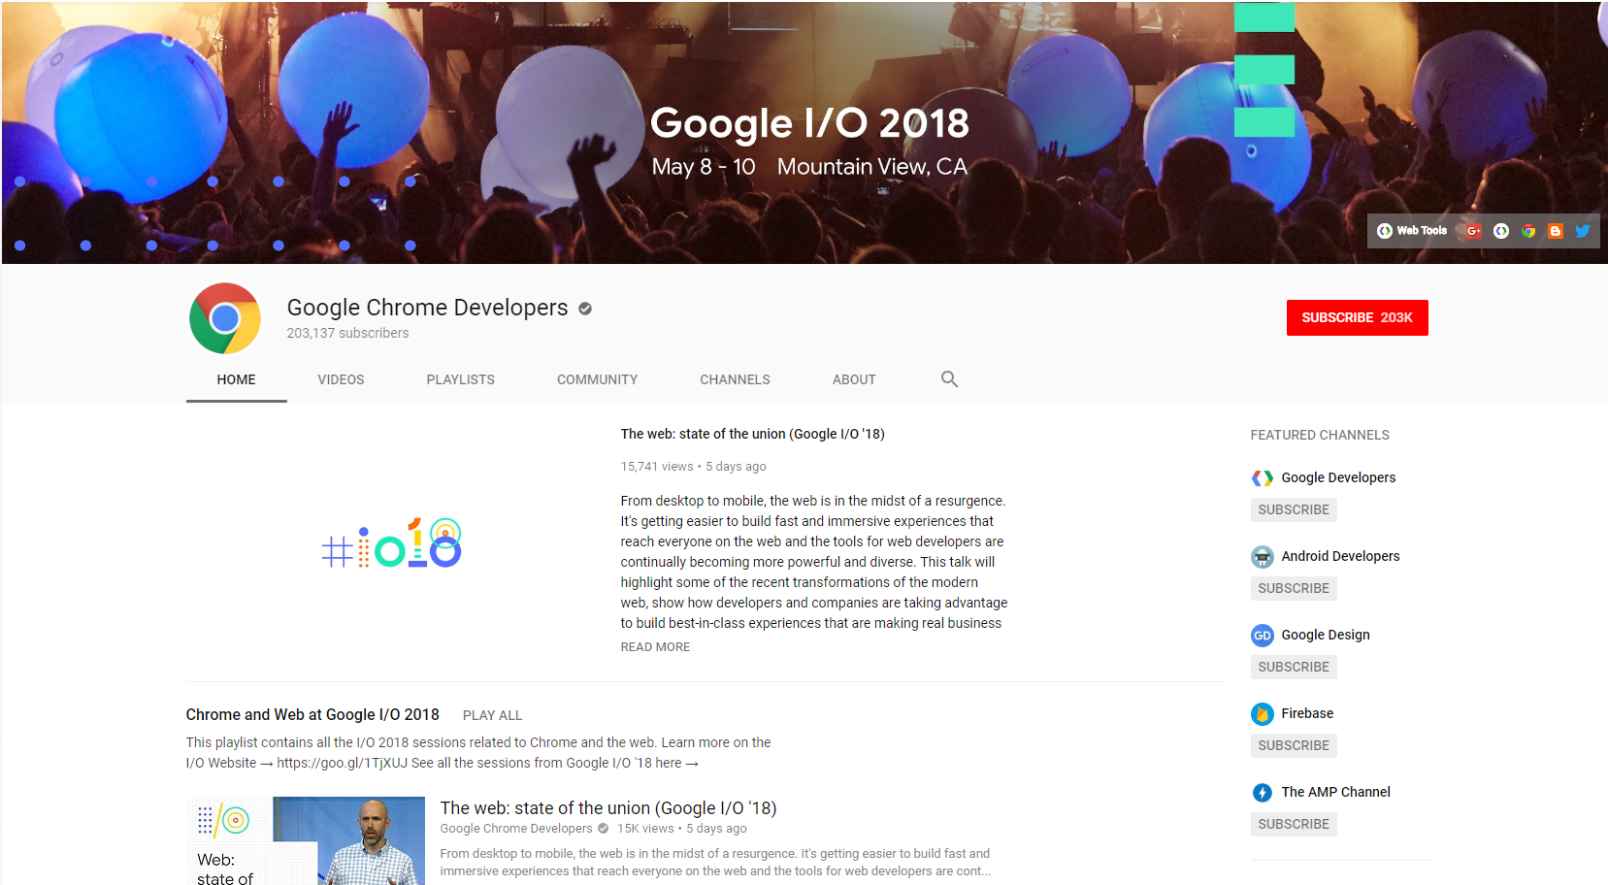Click PLAY ALL for the I/O 2018 playlist
The width and height of the screenshot is (1608, 885).
click(492, 715)
